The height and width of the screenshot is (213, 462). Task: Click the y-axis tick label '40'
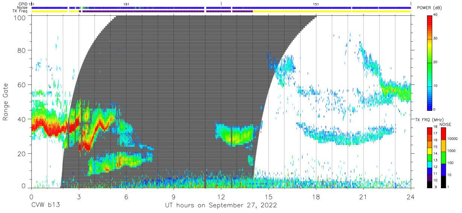coord(22,119)
